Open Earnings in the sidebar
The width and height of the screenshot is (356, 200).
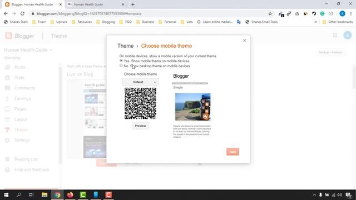pyautogui.click(x=22, y=99)
